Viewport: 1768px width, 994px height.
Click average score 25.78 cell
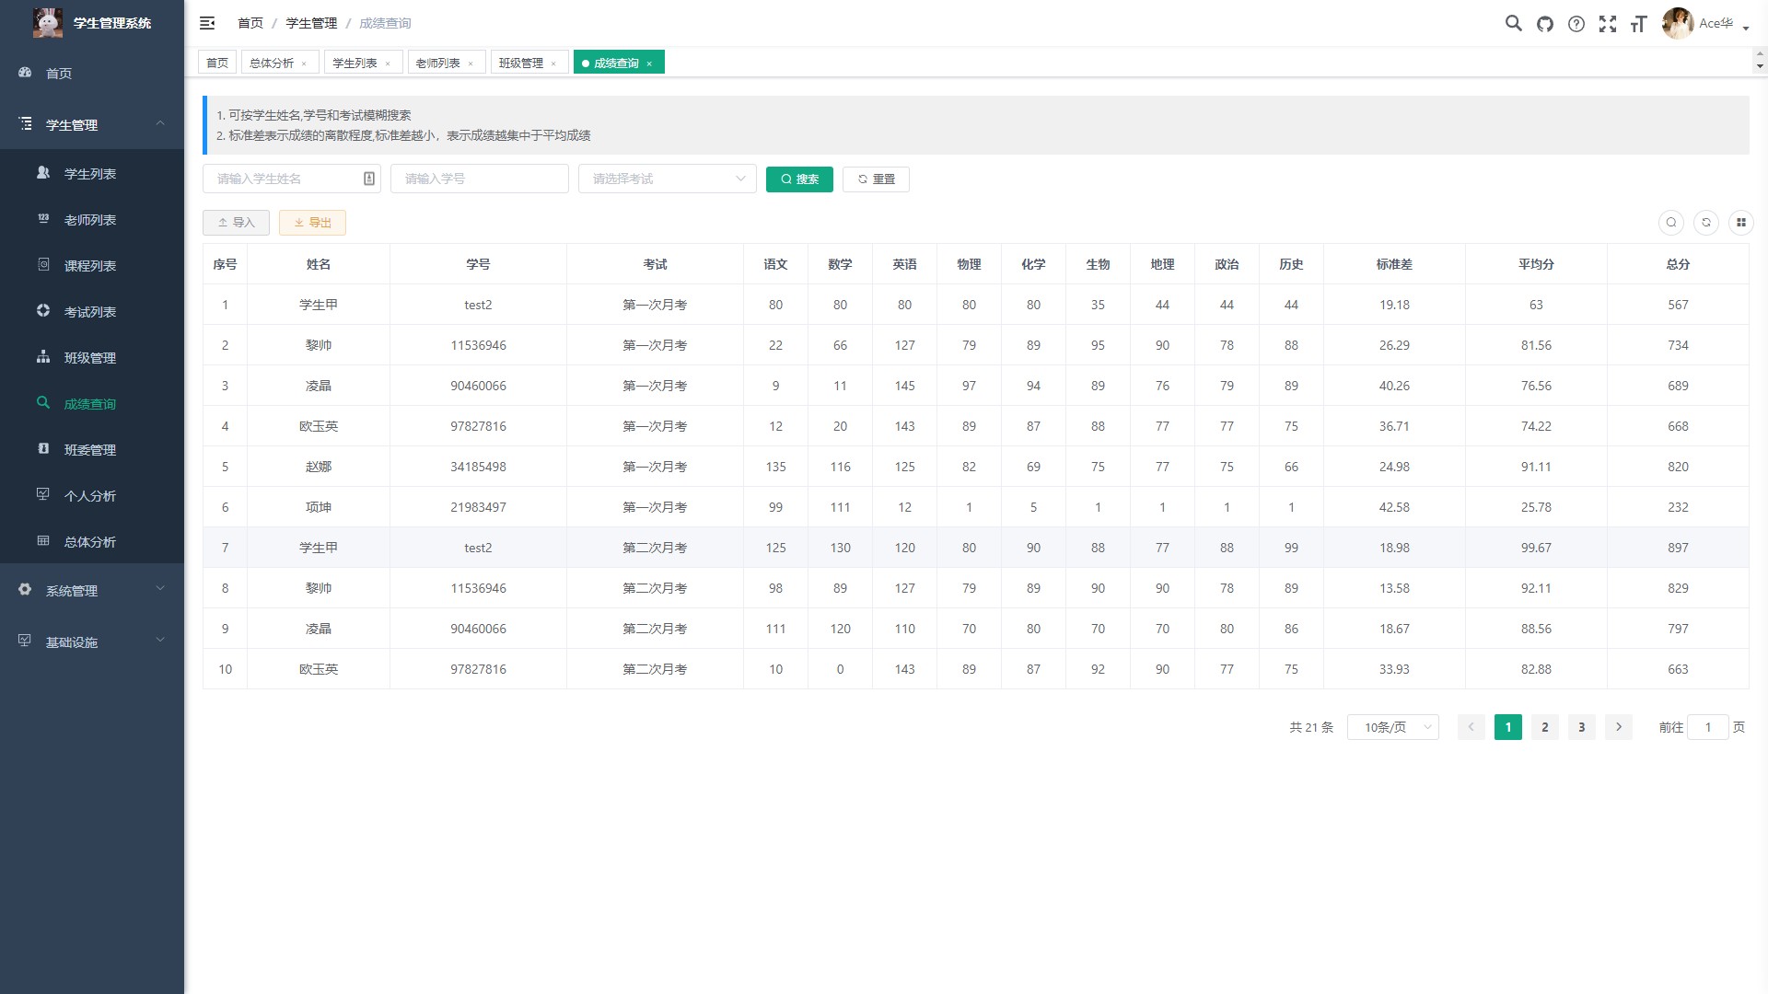coord(1536,507)
